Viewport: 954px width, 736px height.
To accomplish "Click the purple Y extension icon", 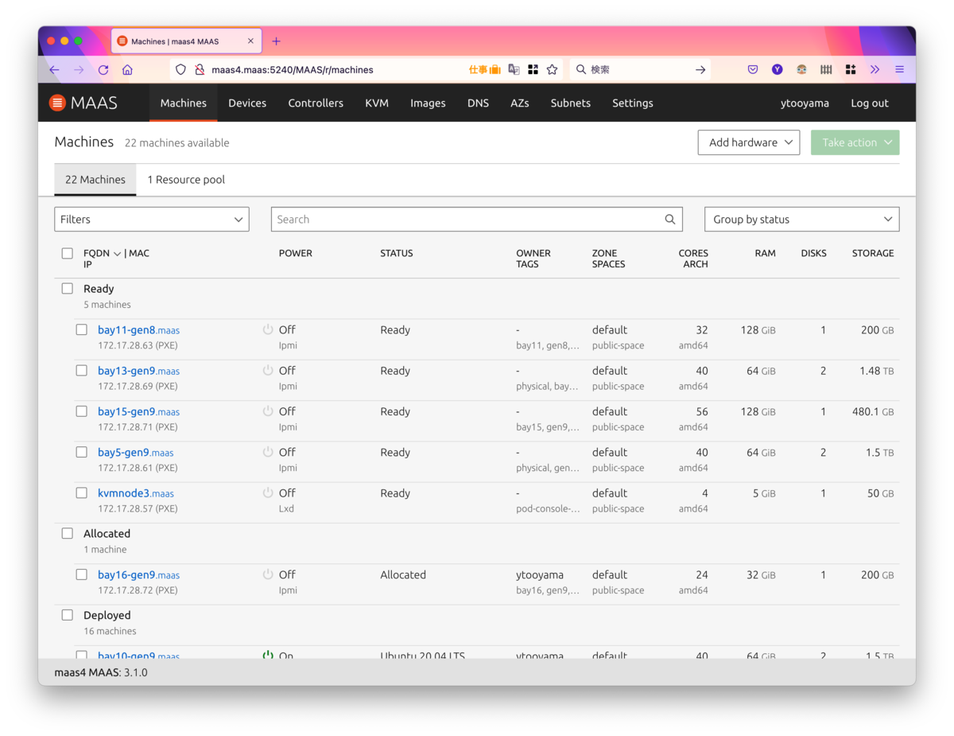I will [777, 70].
